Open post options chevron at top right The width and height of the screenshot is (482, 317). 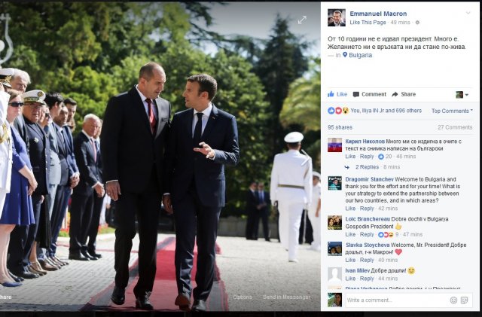[x=468, y=13]
